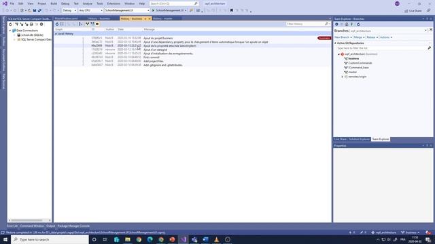This screenshot has width=435, height=244.
Task: Collapse the Active Git Repositories section
Action: (335, 43)
